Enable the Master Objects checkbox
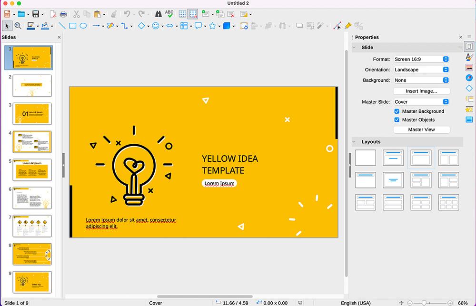The image size is (476, 306). (397, 120)
